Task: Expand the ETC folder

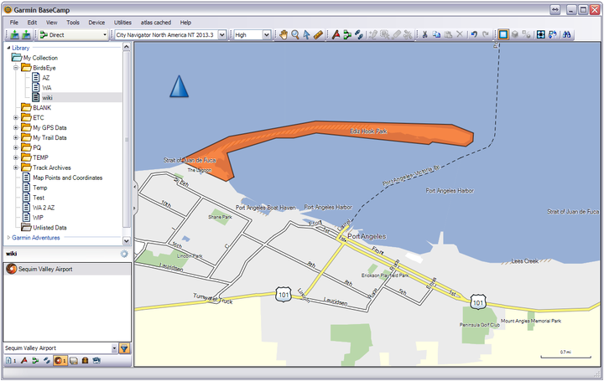Action: pos(16,117)
